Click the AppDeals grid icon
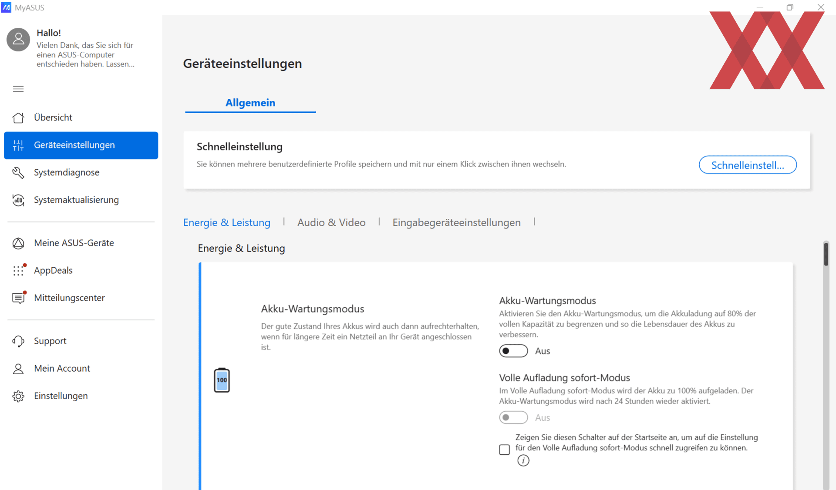This screenshot has width=836, height=490. coord(18,271)
